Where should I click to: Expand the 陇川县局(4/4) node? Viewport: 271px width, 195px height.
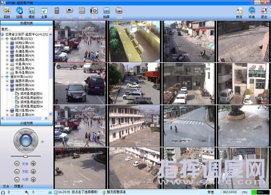click(7, 110)
